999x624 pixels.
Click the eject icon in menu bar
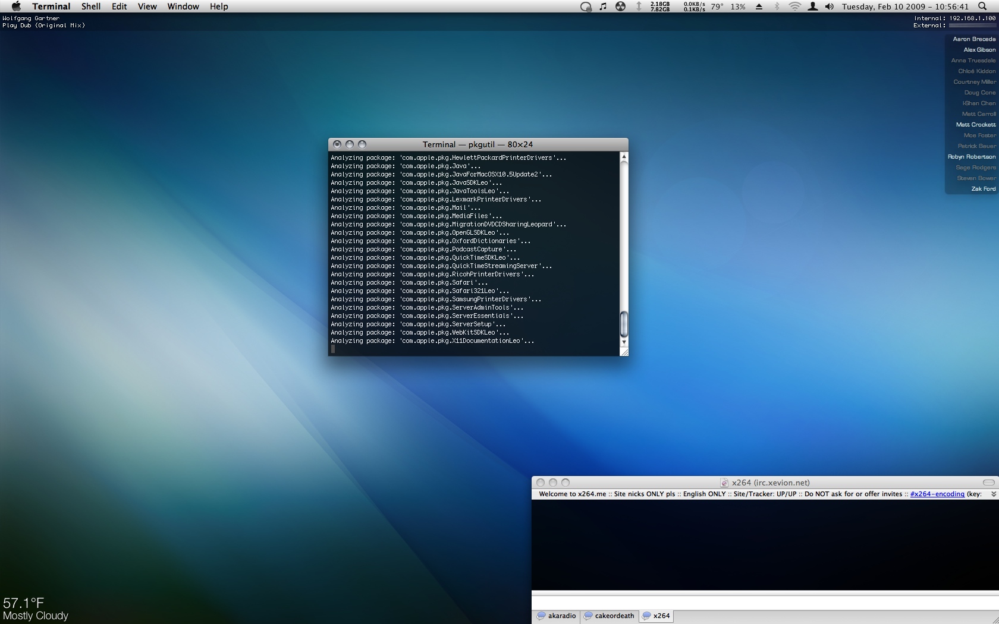(759, 7)
